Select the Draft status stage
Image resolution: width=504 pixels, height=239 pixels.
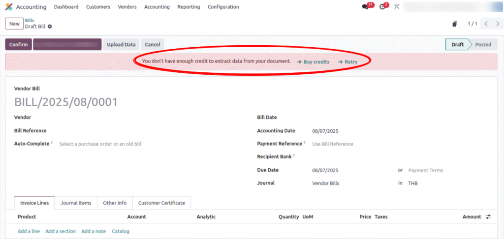coord(457,45)
